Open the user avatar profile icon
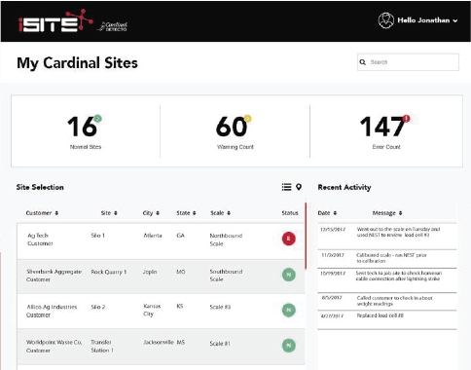Screen dimensions: 471x370 click(x=386, y=20)
